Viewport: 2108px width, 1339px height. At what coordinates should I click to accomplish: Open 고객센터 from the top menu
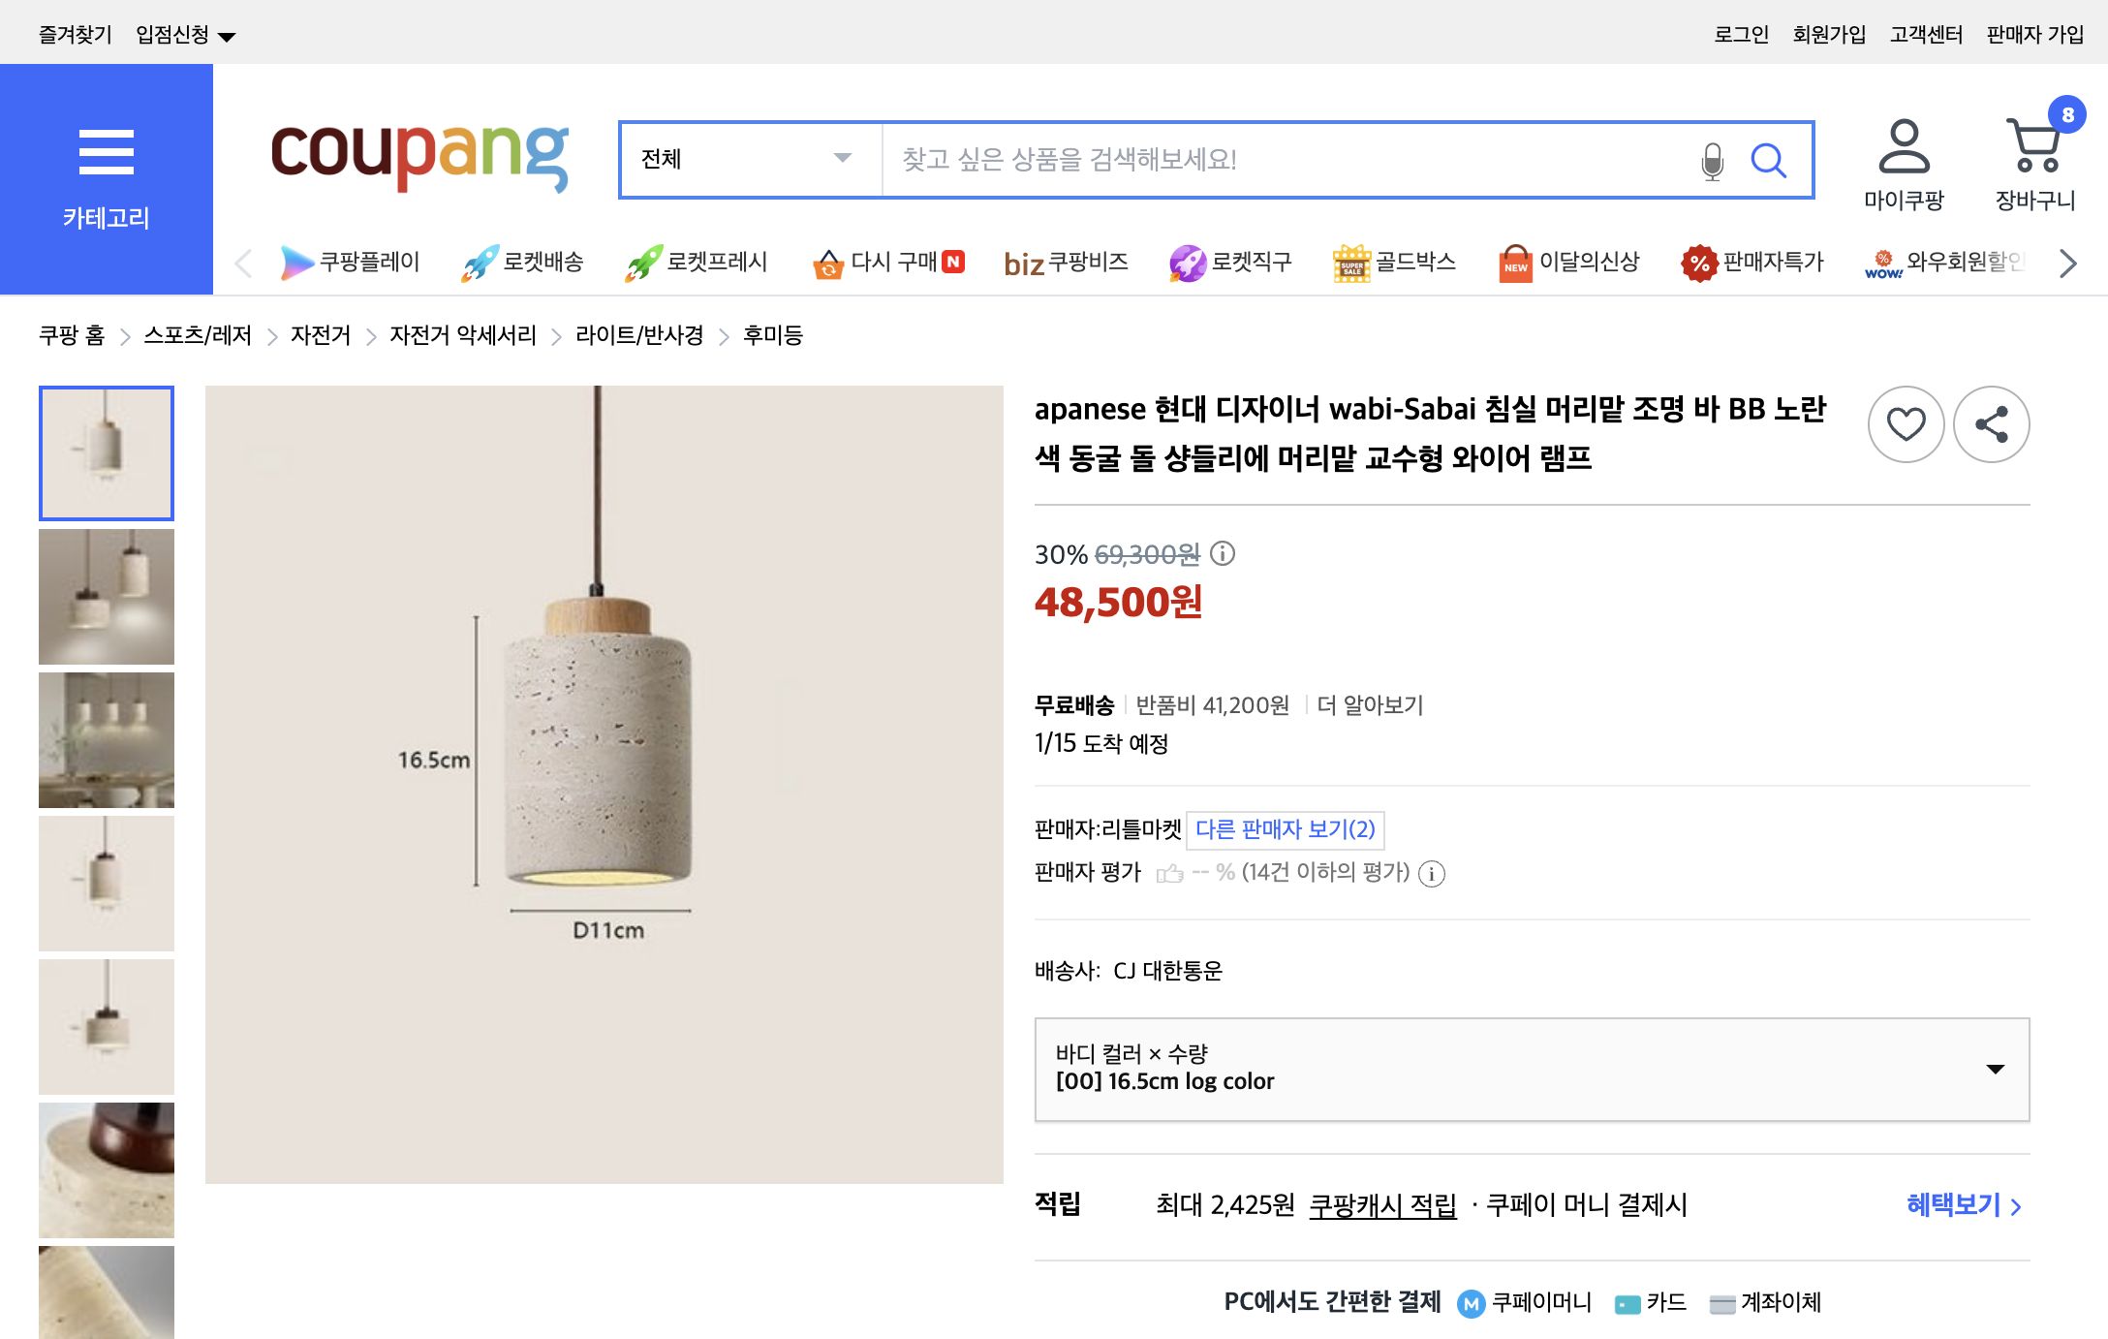click(x=1927, y=34)
